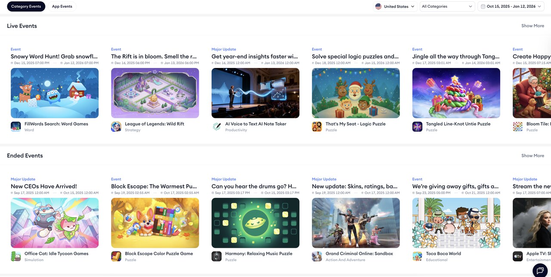Click the That's My Seat app icon

(x=317, y=126)
